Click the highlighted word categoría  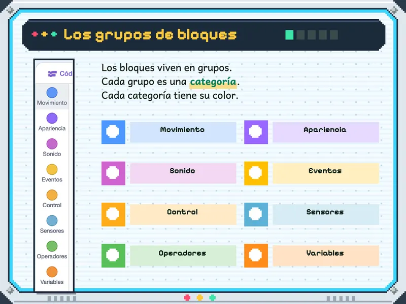coord(213,82)
